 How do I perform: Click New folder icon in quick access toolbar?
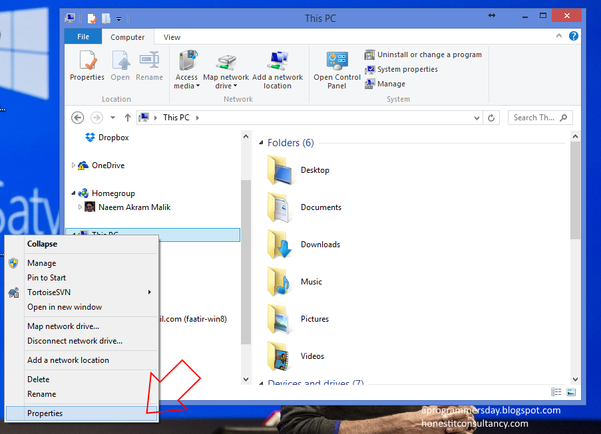106,18
